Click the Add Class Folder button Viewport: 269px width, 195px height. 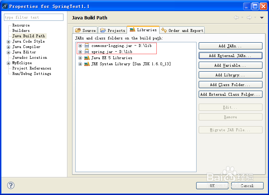230,85
